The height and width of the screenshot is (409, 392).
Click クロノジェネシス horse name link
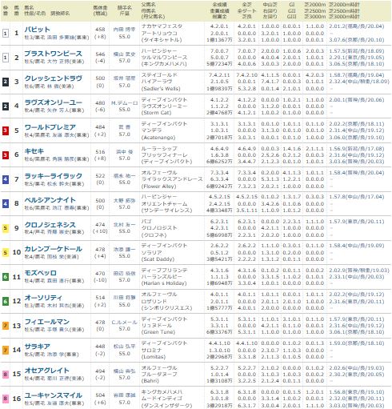coord(50,225)
